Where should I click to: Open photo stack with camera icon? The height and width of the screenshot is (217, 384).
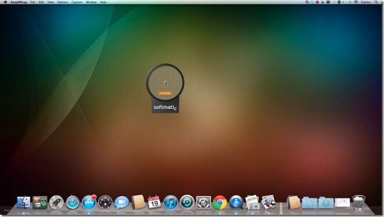pos(253,203)
